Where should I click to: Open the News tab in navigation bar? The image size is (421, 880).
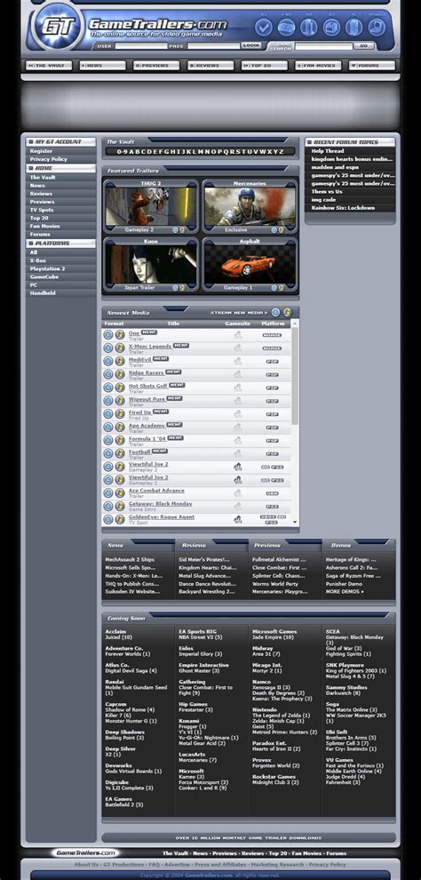(103, 66)
